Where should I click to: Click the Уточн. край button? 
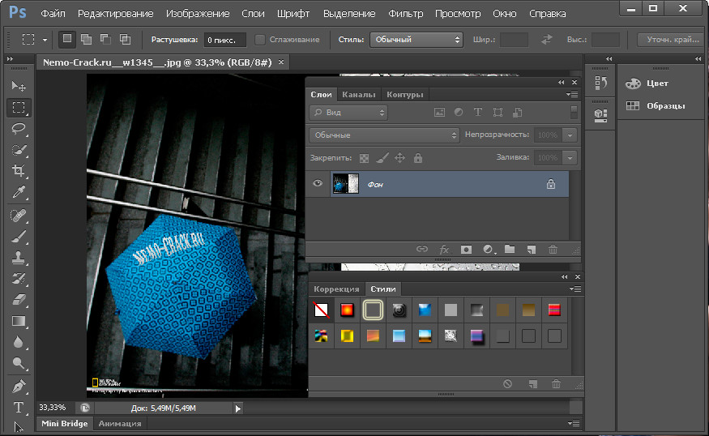[x=673, y=40]
